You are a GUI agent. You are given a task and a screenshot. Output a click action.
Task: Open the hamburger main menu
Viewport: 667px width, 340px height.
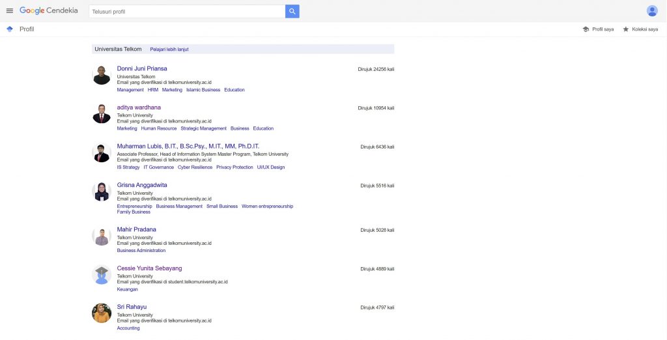pos(10,11)
